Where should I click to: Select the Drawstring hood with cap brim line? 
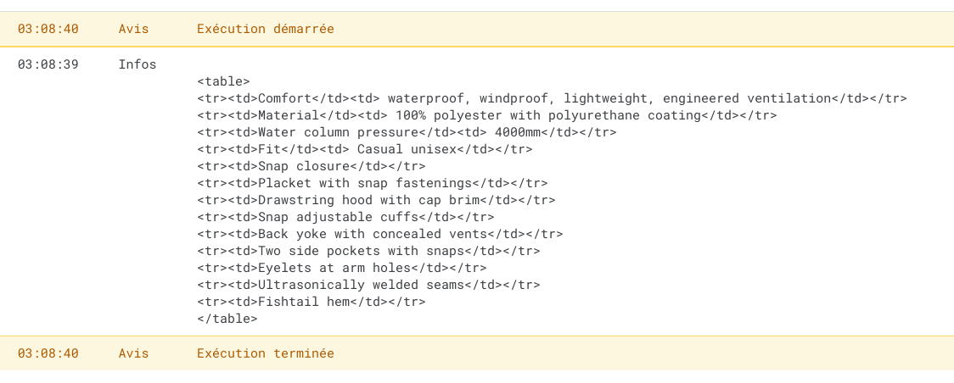(x=376, y=200)
